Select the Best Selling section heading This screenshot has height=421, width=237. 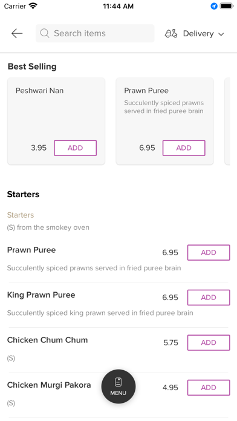pos(32,67)
